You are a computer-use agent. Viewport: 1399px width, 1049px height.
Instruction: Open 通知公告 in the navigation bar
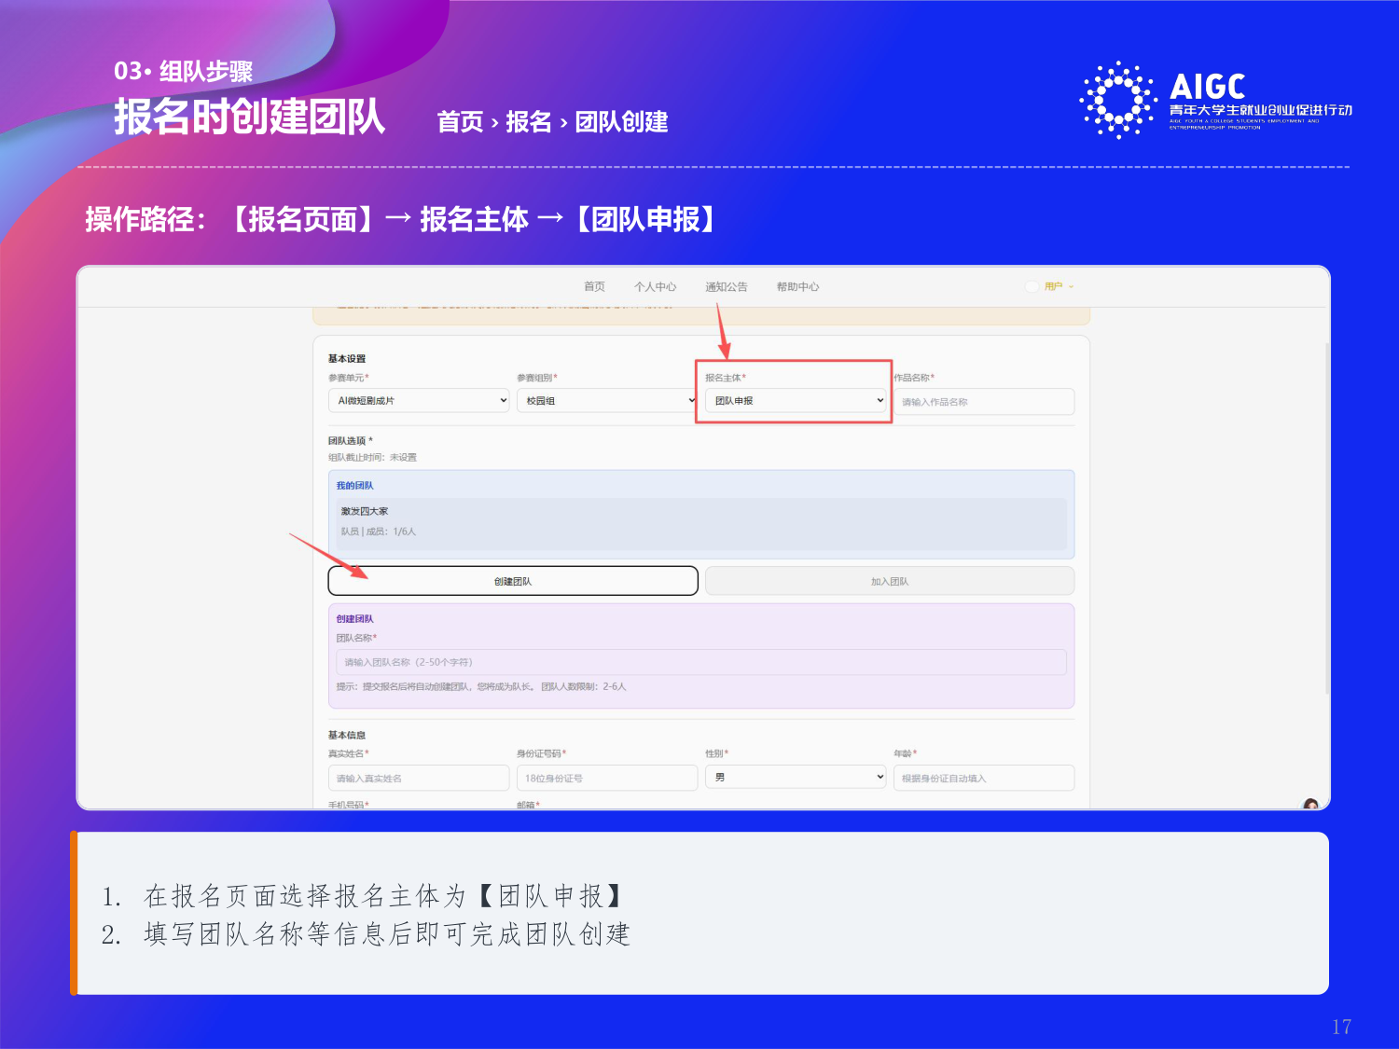click(726, 286)
